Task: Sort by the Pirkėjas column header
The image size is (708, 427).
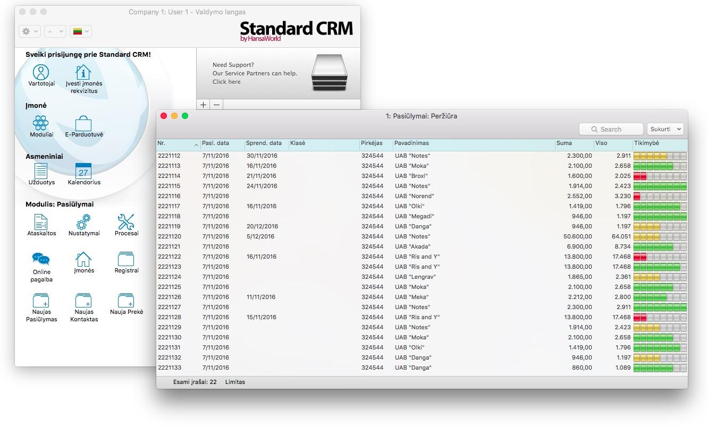Action: [x=376, y=143]
